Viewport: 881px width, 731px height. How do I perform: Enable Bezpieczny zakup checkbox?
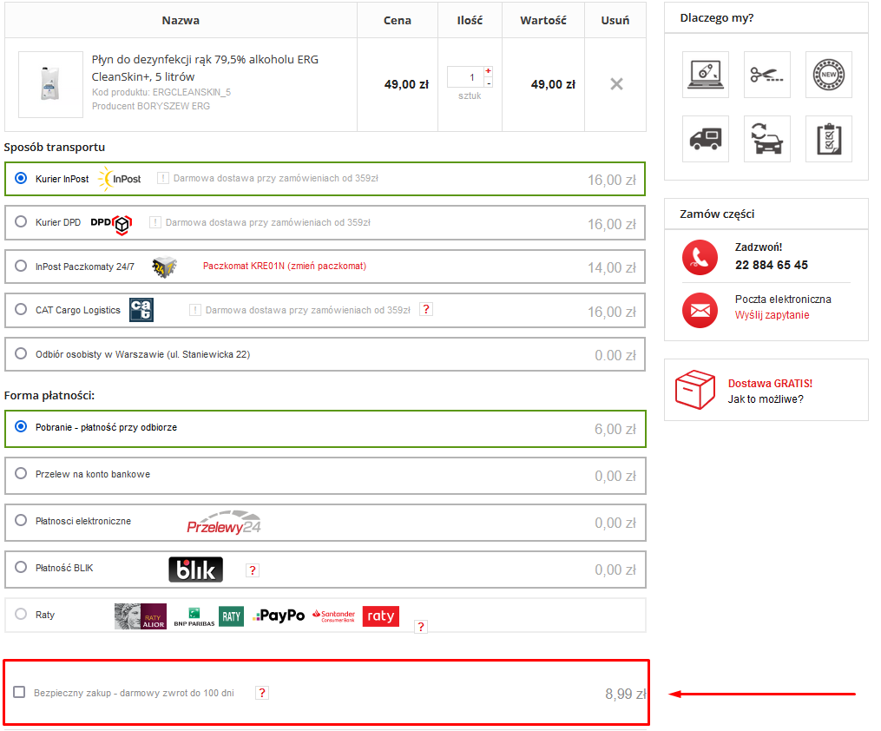pos(19,692)
